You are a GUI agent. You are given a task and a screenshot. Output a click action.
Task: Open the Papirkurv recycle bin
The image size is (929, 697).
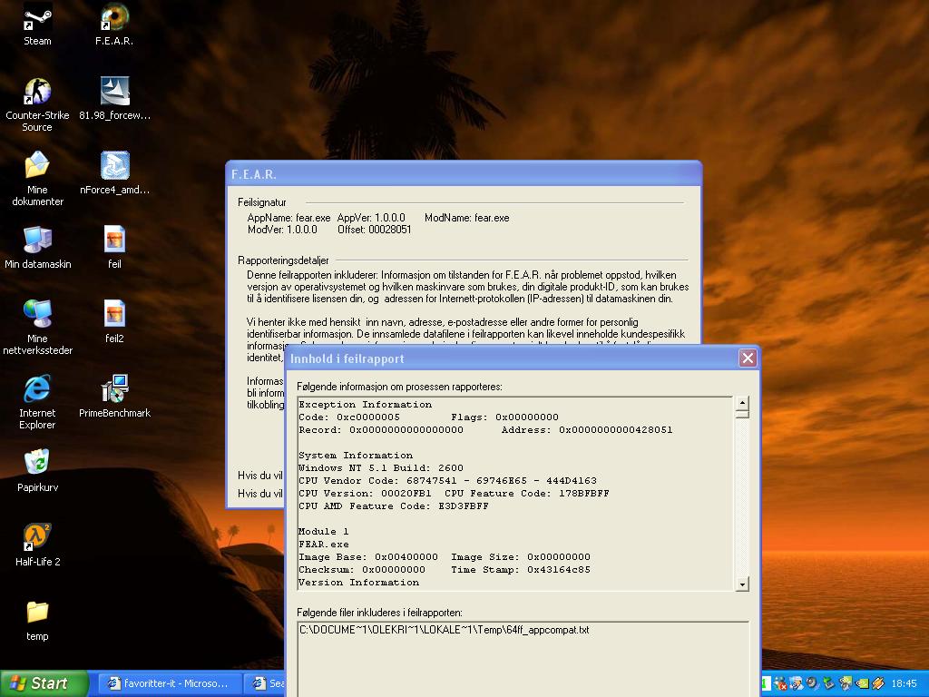click(x=37, y=471)
